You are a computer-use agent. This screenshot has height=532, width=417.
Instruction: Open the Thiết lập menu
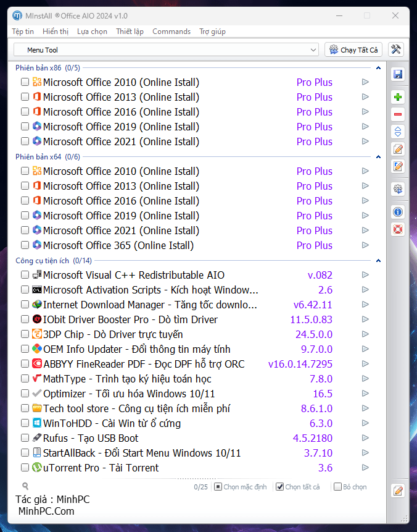[x=130, y=32]
